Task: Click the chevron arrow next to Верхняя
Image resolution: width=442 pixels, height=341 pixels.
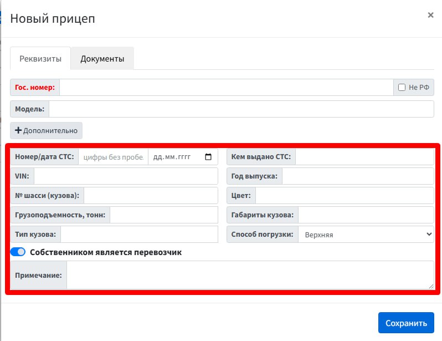Action: coord(429,234)
